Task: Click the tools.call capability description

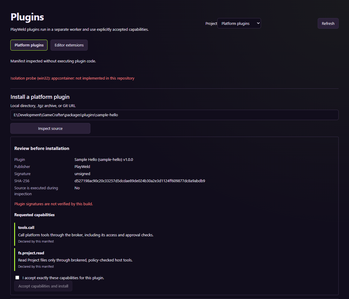Action: click(86, 235)
